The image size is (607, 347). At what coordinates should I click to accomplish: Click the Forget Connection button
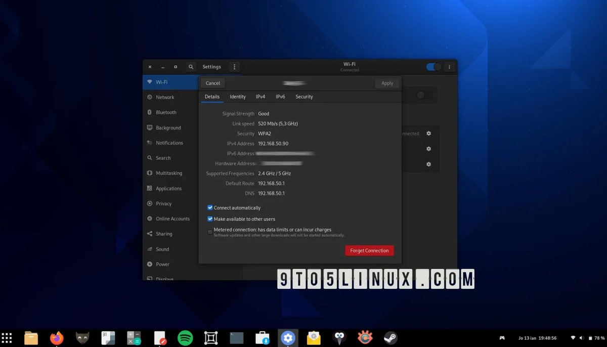coord(369,250)
